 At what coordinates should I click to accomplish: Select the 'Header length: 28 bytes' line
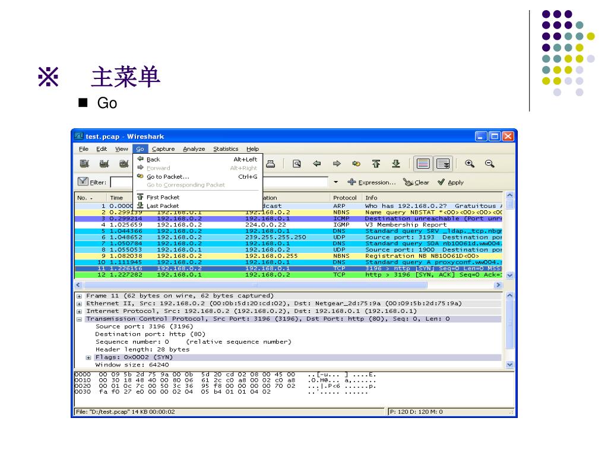(142, 349)
